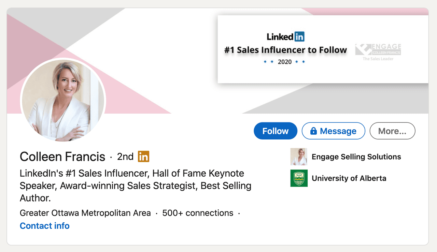Image resolution: width=437 pixels, height=252 pixels.
Task: Click the Engage Selling Solutions company thumbnail
Action: point(299,157)
